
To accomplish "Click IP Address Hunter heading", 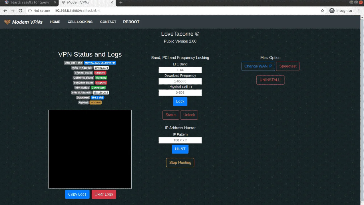I will point(180,128).
